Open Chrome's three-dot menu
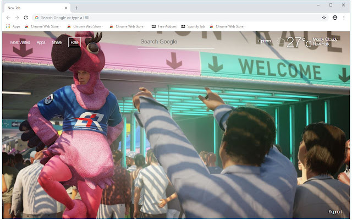This screenshot has height=220, width=352. [x=344, y=18]
